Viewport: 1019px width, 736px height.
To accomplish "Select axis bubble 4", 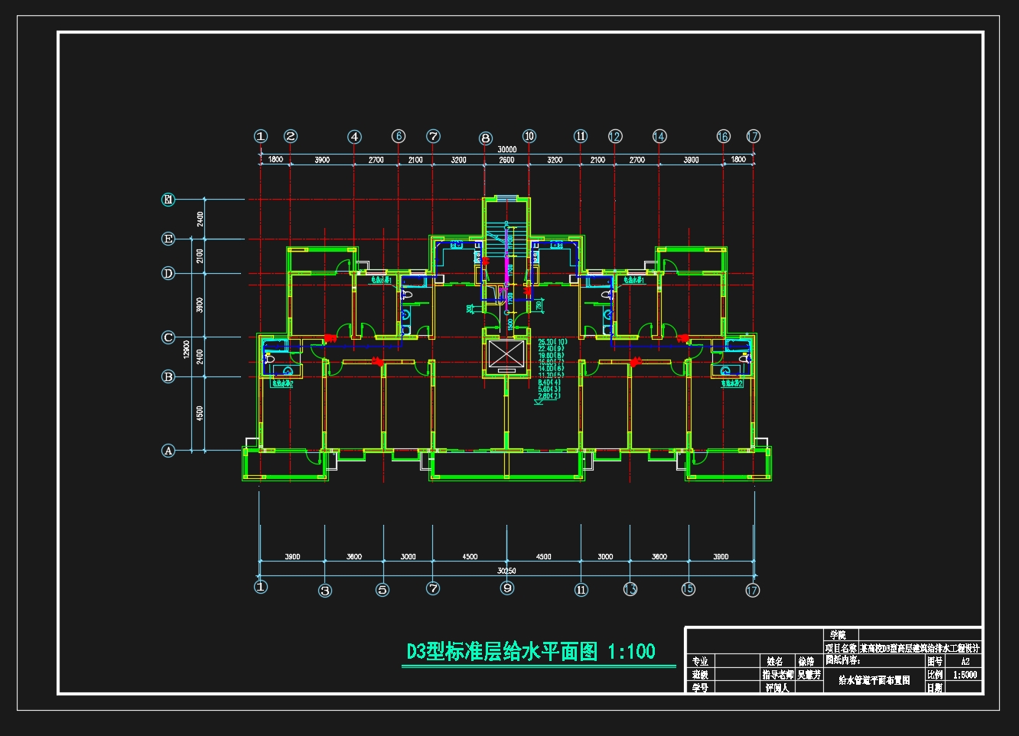I will (x=354, y=137).
